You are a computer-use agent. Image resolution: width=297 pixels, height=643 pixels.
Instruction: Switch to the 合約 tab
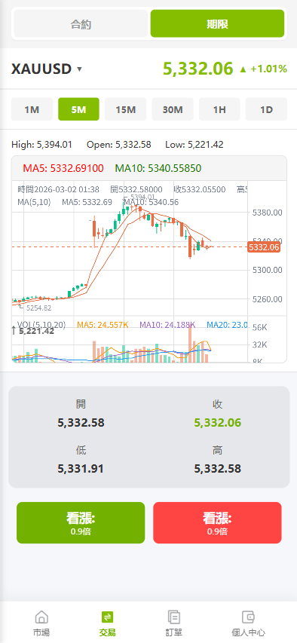pyautogui.click(x=81, y=24)
